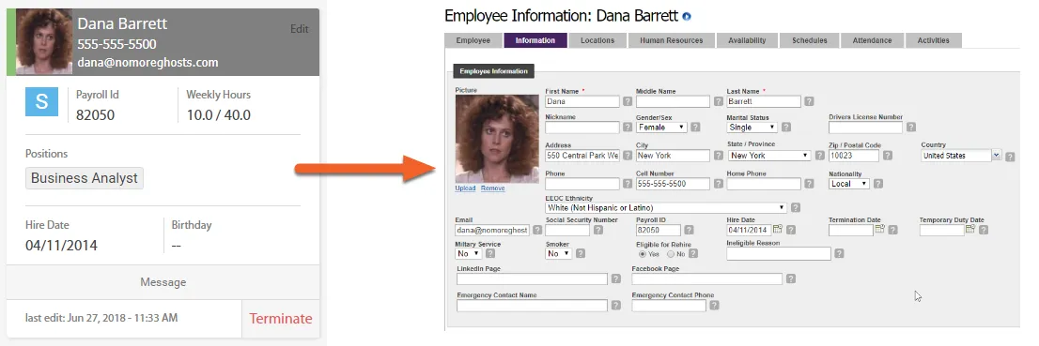Open the Nationality dropdown
1039x346 pixels.
tap(849, 184)
